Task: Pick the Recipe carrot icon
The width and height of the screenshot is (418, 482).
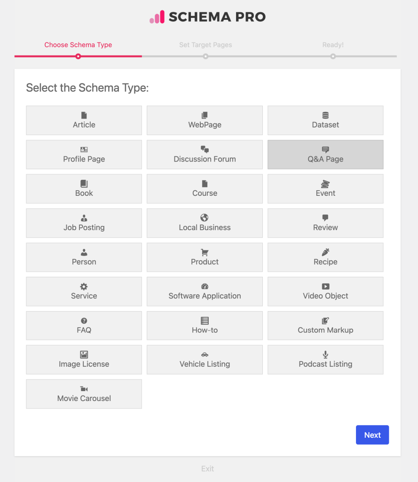Action: tap(325, 252)
